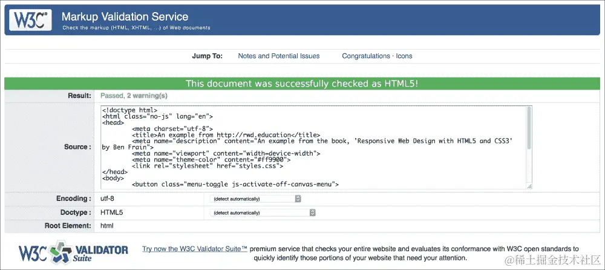605x270 pixels.
Task: Click the Passed, 2 warning(s) result text
Action: (134, 96)
